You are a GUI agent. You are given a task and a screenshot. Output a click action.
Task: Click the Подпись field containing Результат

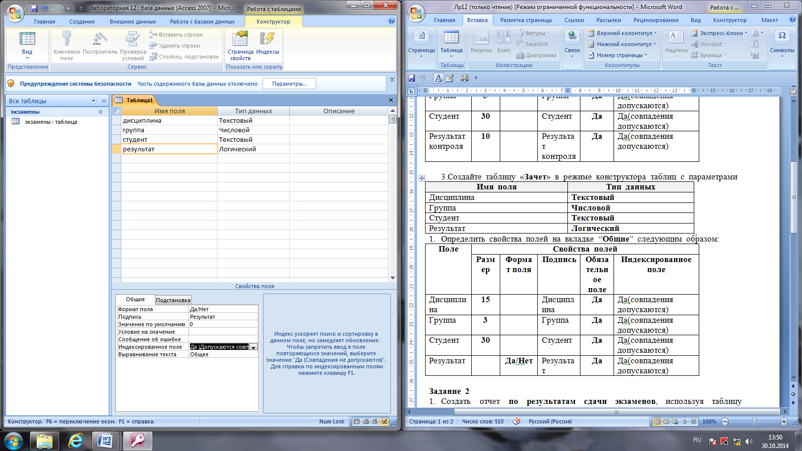click(x=223, y=317)
